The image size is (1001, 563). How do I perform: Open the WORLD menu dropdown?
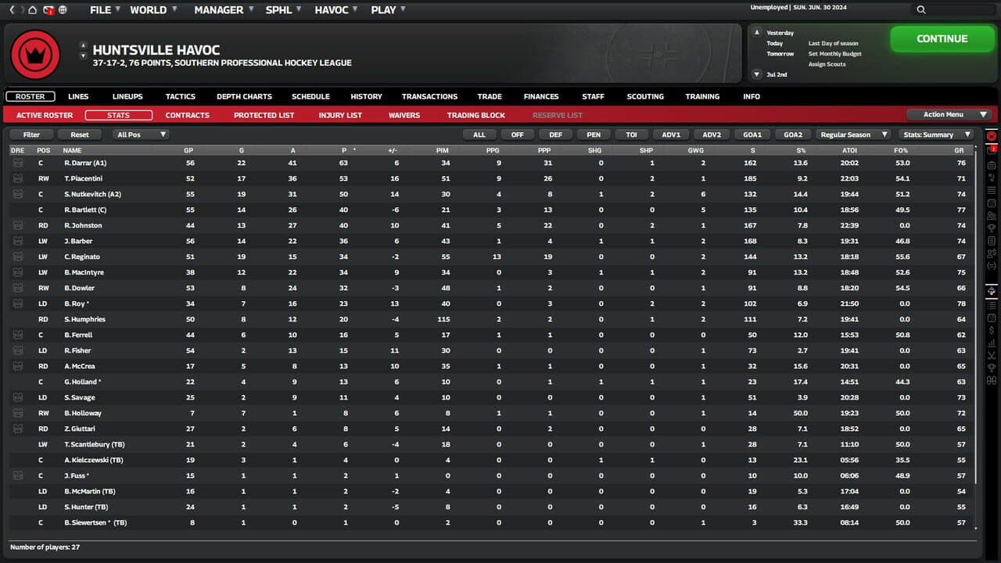click(153, 10)
